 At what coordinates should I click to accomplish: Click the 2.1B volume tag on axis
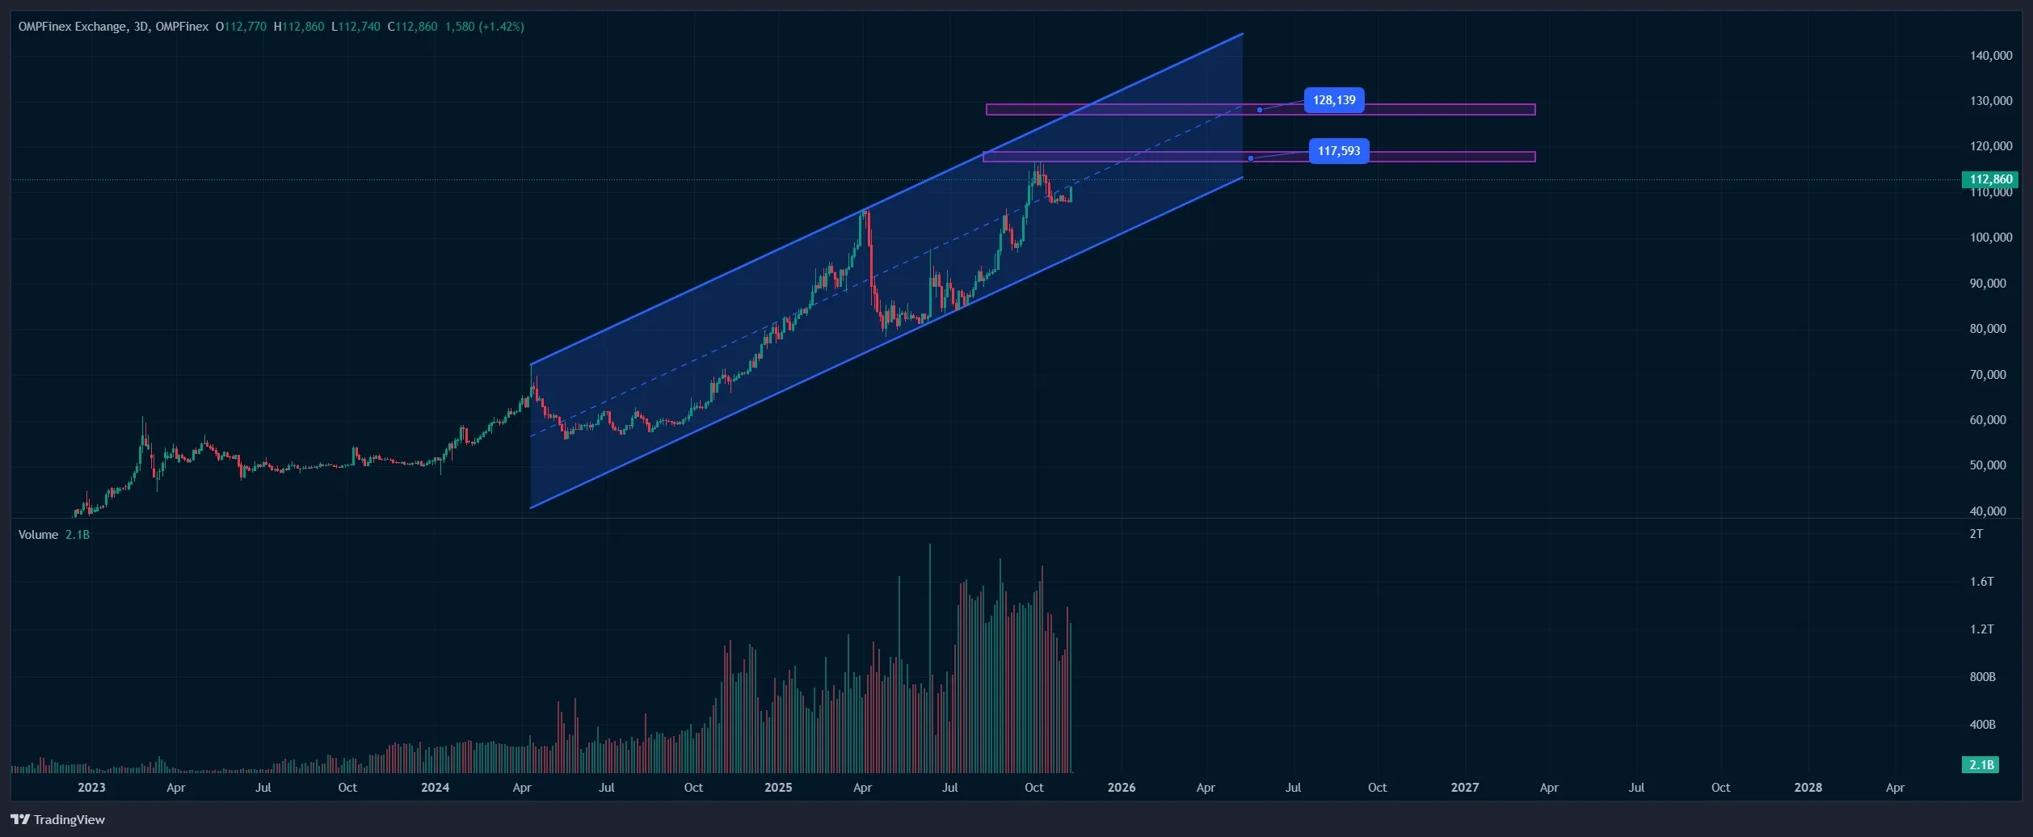coord(1980,764)
